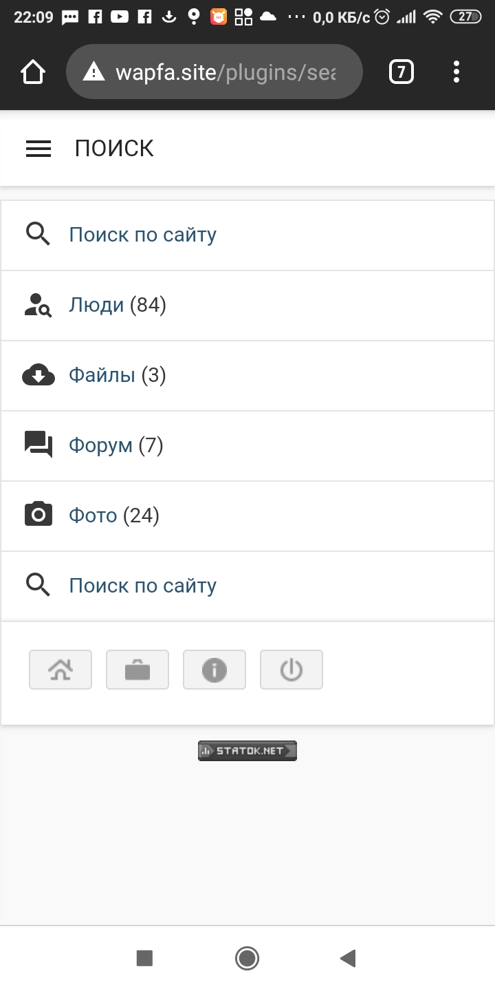Screen dimensions: 495x991
Task: Tap the cloud download icon
Action: tap(38, 375)
